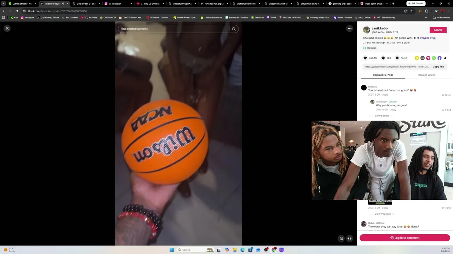The width and height of the screenshot is (453, 254).
Task: Share the video to Facebook
Action: (440, 58)
